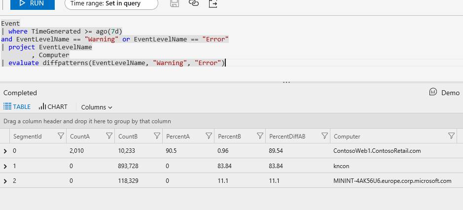463x210 pixels.
Task: Expand result row for segment 1
Action: (5, 166)
